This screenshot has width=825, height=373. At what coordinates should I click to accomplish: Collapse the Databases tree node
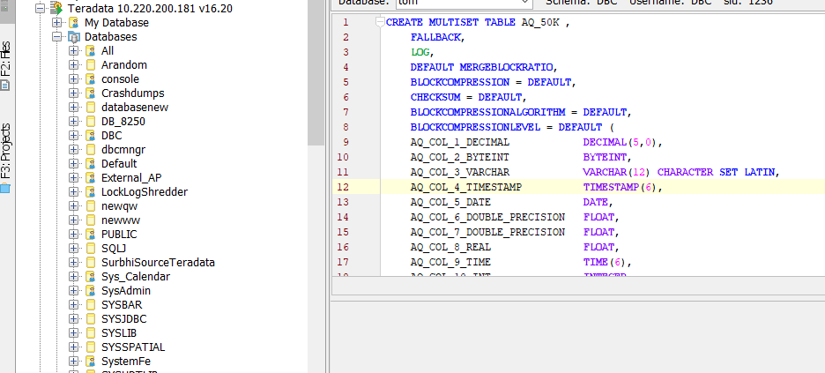(x=57, y=37)
